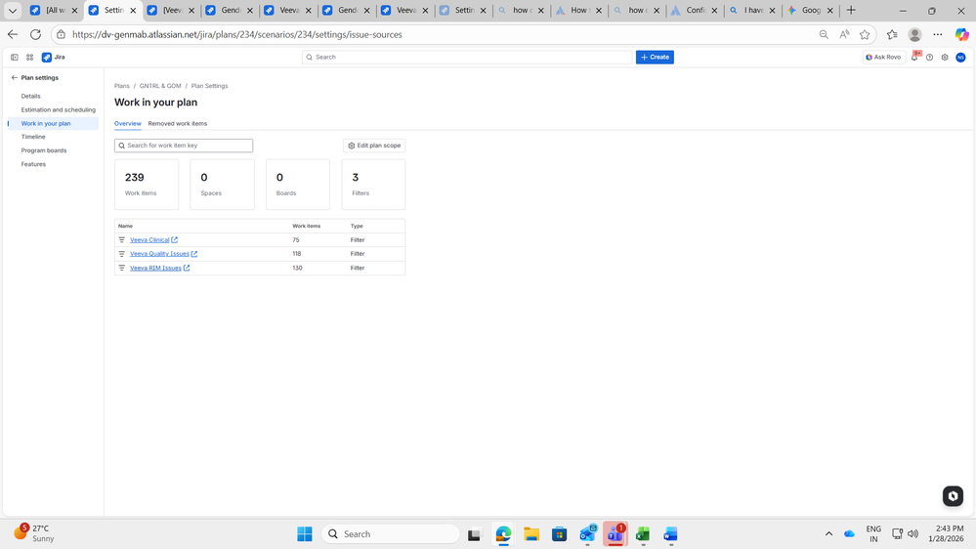
Task: Open the browser favorites list icon
Action: click(892, 35)
